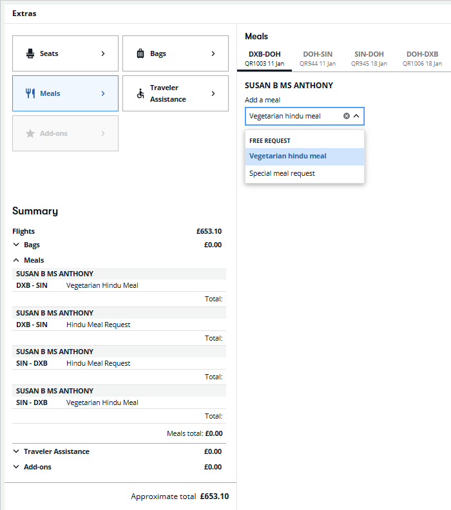The height and width of the screenshot is (510, 451).
Task: Switch to the SIN-DOH flight tab
Action: coord(369,59)
